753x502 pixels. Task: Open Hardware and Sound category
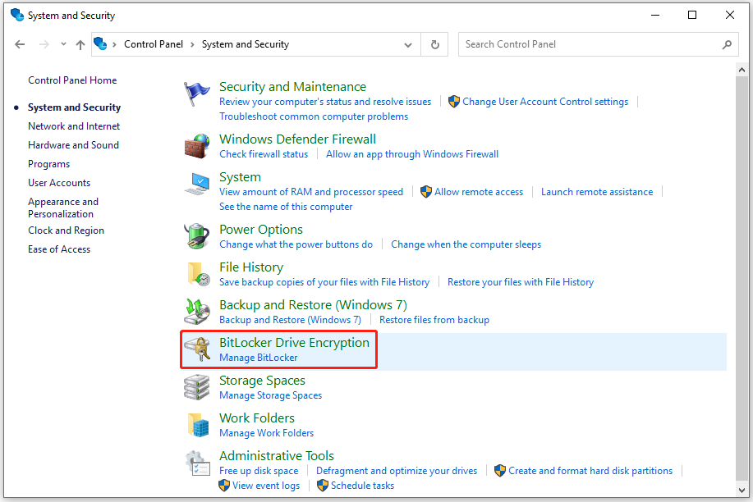[73, 145]
